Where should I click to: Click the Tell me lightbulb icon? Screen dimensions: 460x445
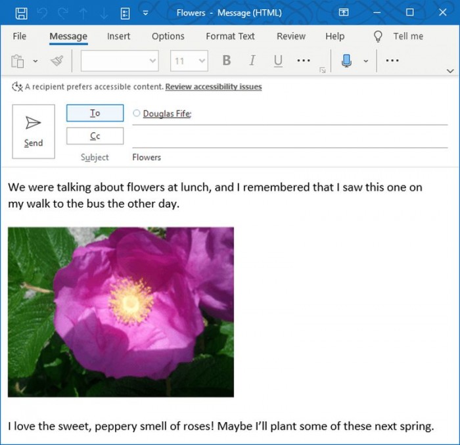(378, 36)
